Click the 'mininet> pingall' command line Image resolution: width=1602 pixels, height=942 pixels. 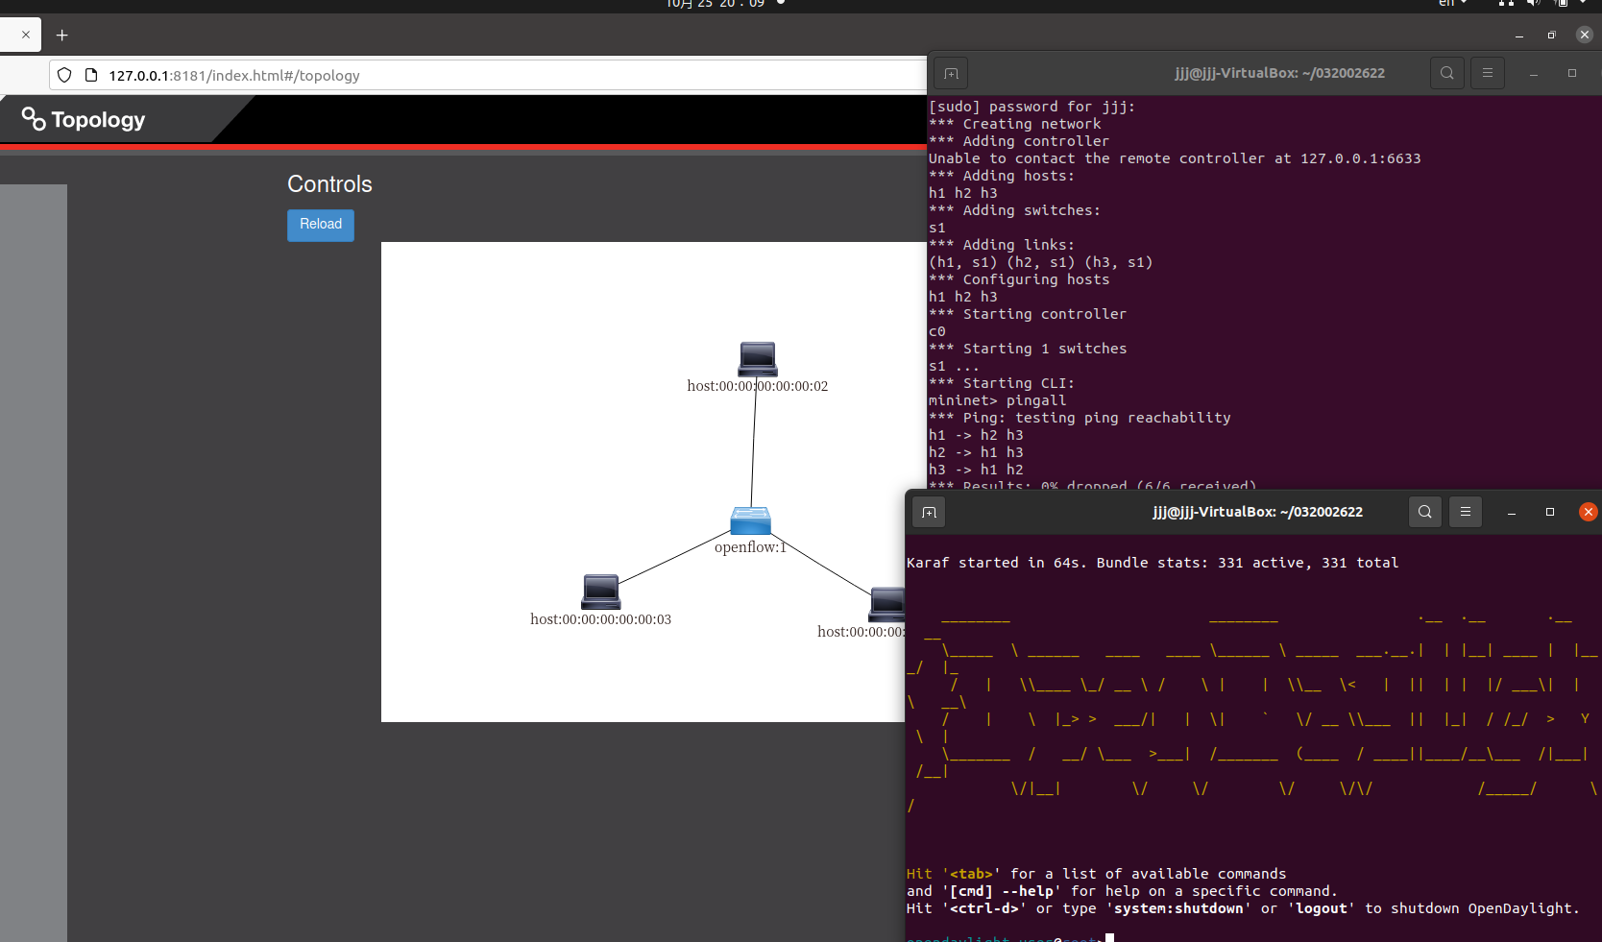click(x=997, y=400)
